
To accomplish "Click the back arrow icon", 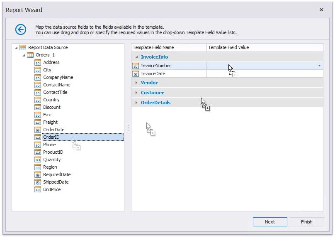I will coord(21,29).
